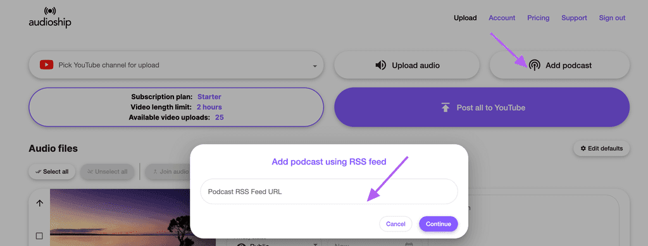Focus the Podcast RSS Feed URL field
648x246 pixels.
[329, 192]
